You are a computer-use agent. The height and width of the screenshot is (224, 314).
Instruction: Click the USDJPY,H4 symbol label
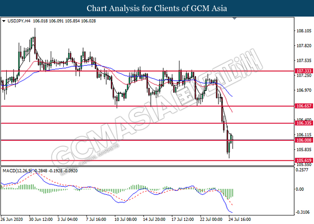(x=19, y=21)
